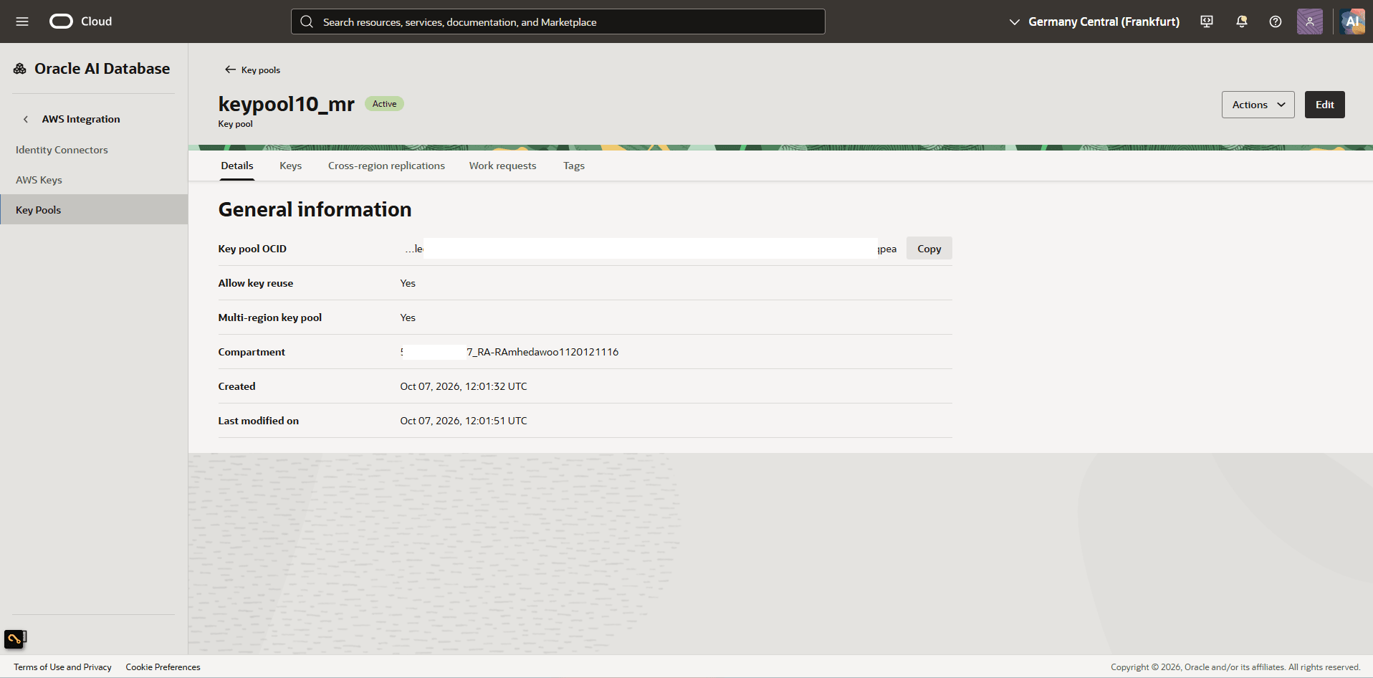Open the Cloud Shell developer tools icon
1373x678 pixels.
click(1207, 22)
